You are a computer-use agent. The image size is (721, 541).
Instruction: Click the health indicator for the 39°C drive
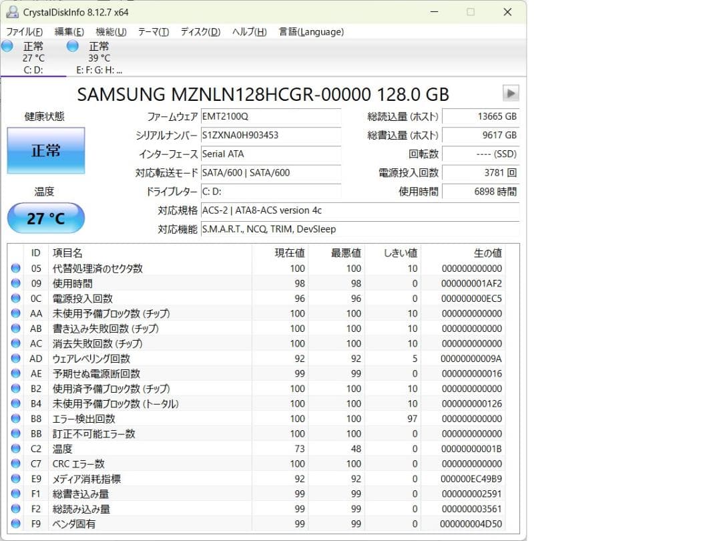[71, 45]
